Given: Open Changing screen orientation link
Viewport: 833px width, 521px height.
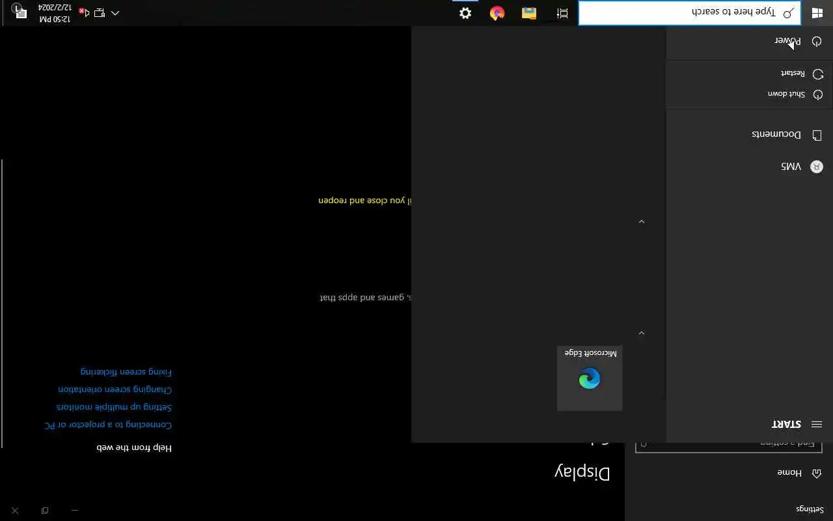Looking at the screenshot, I should coord(115,389).
